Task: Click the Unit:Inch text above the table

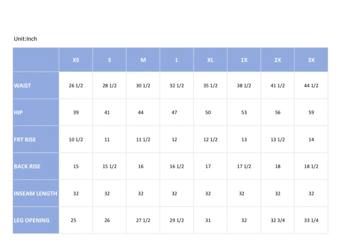Action: [x=25, y=39]
